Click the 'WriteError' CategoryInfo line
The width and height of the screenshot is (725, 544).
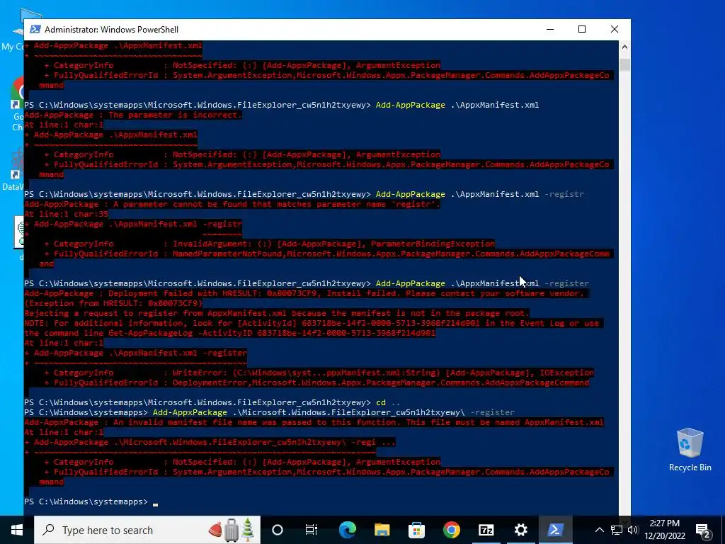click(319, 373)
